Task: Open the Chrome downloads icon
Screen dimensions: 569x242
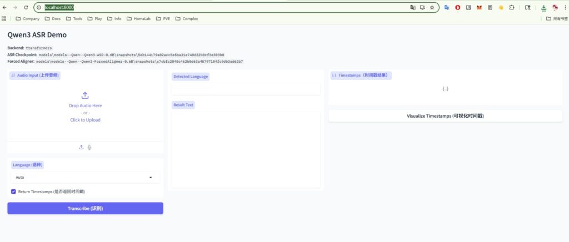Action: coord(543,8)
